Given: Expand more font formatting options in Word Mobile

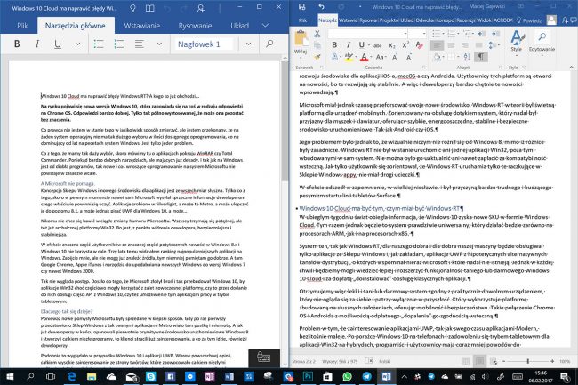Looking at the screenshot, I should tap(77, 44).
